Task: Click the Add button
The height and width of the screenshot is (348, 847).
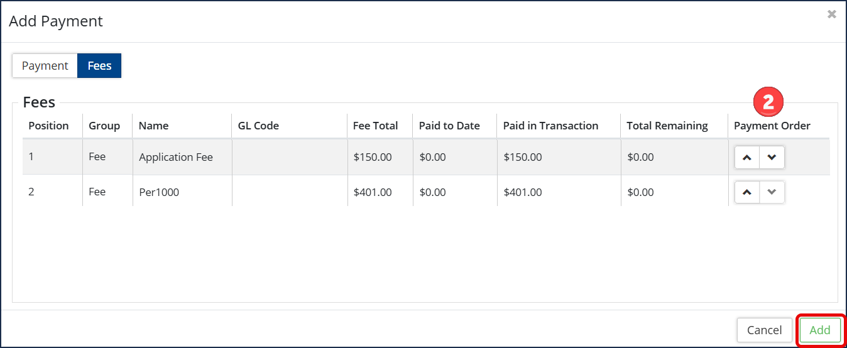Action: [x=820, y=330]
